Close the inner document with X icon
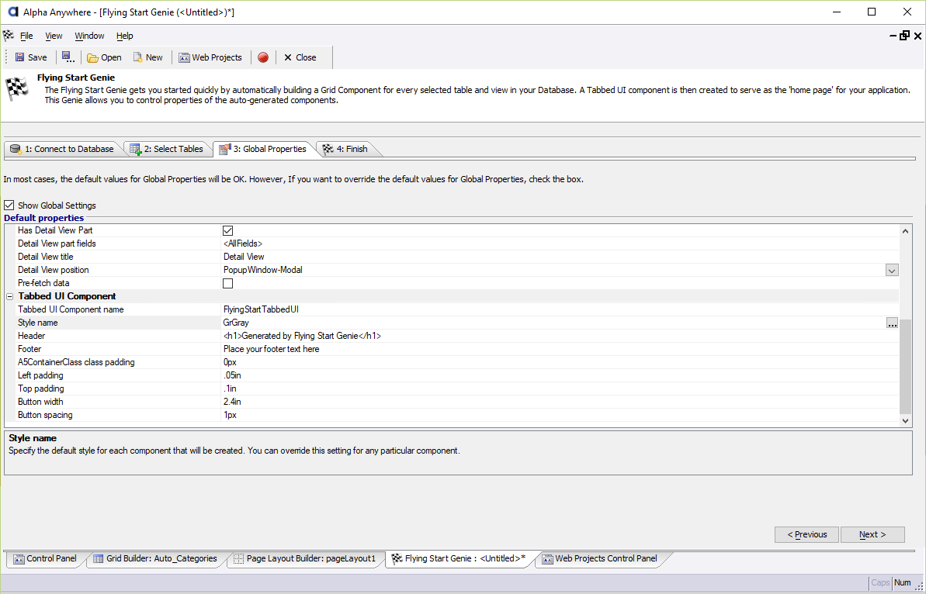The width and height of the screenshot is (926, 594). click(x=917, y=36)
